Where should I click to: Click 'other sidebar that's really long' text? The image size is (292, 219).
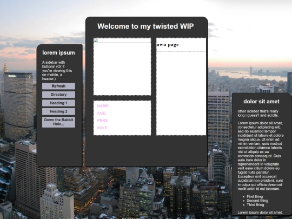[x=258, y=113]
